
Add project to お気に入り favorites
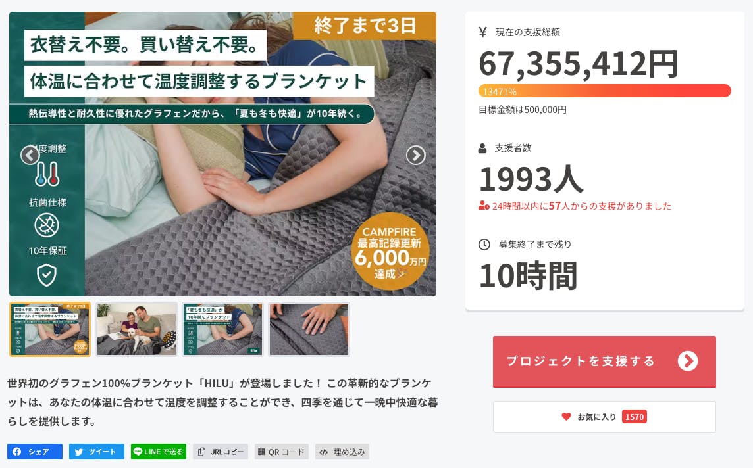click(604, 417)
